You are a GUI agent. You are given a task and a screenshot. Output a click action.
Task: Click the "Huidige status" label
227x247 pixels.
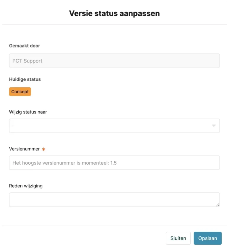click(x=25, y=79)
